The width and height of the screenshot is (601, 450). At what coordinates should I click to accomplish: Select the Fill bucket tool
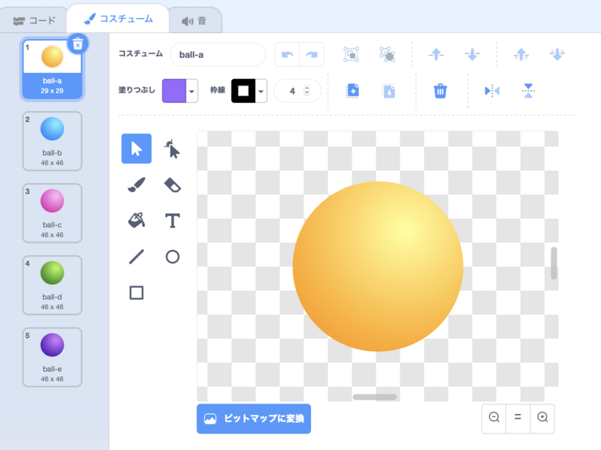[x=136, y=220]
